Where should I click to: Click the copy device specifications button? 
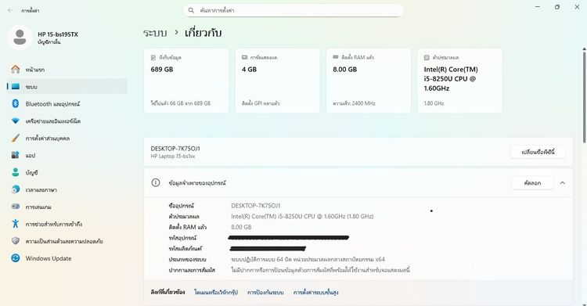pos(532,183)
